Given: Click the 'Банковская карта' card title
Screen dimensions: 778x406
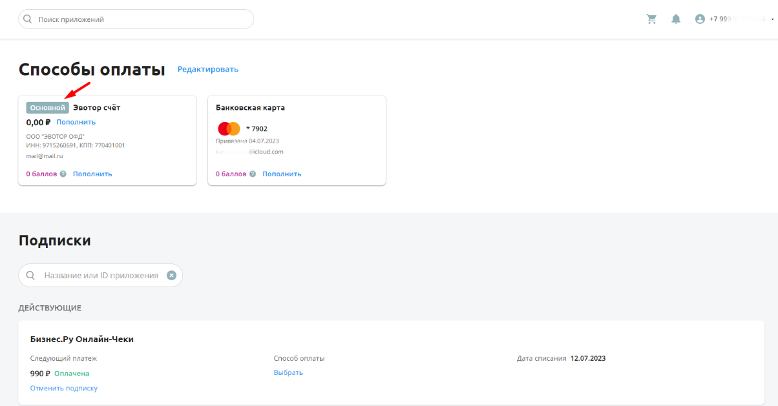Looking at the screenshot, I should point(250,108).
